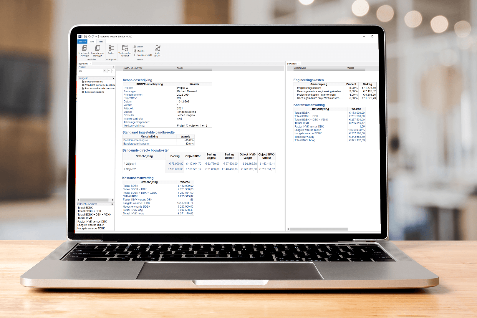Close the right Bewerken tab
This screenshot has width=477, height=318.
click(299, 64)
